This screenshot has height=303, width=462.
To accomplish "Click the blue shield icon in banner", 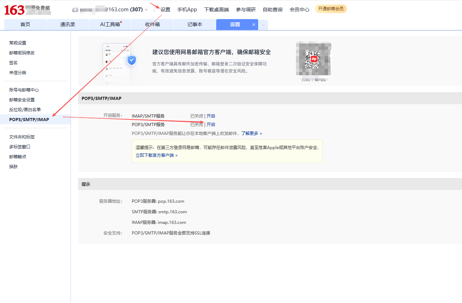I will [x=132, y=60].
